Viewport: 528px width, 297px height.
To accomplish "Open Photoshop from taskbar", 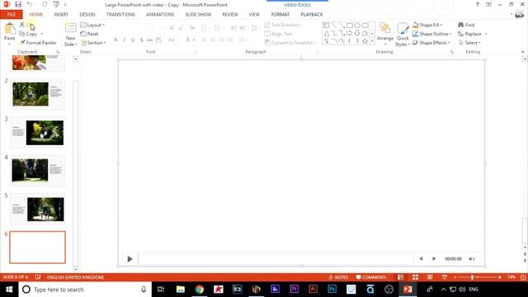I will [332, 289].
